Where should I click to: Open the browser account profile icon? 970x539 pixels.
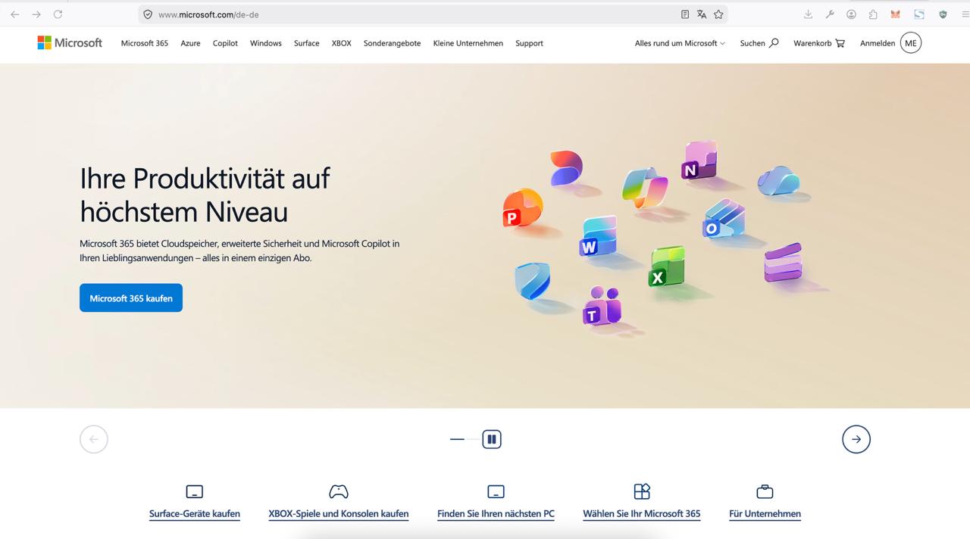pos(852,14)
